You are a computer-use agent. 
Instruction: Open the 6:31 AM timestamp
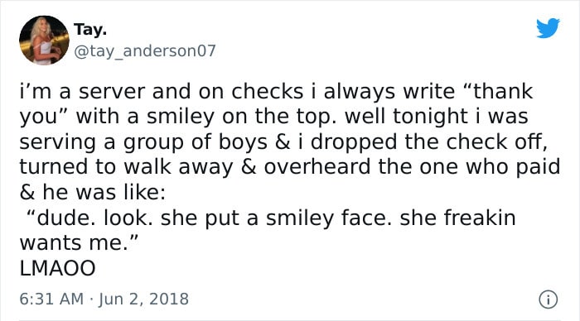[51, 299]
